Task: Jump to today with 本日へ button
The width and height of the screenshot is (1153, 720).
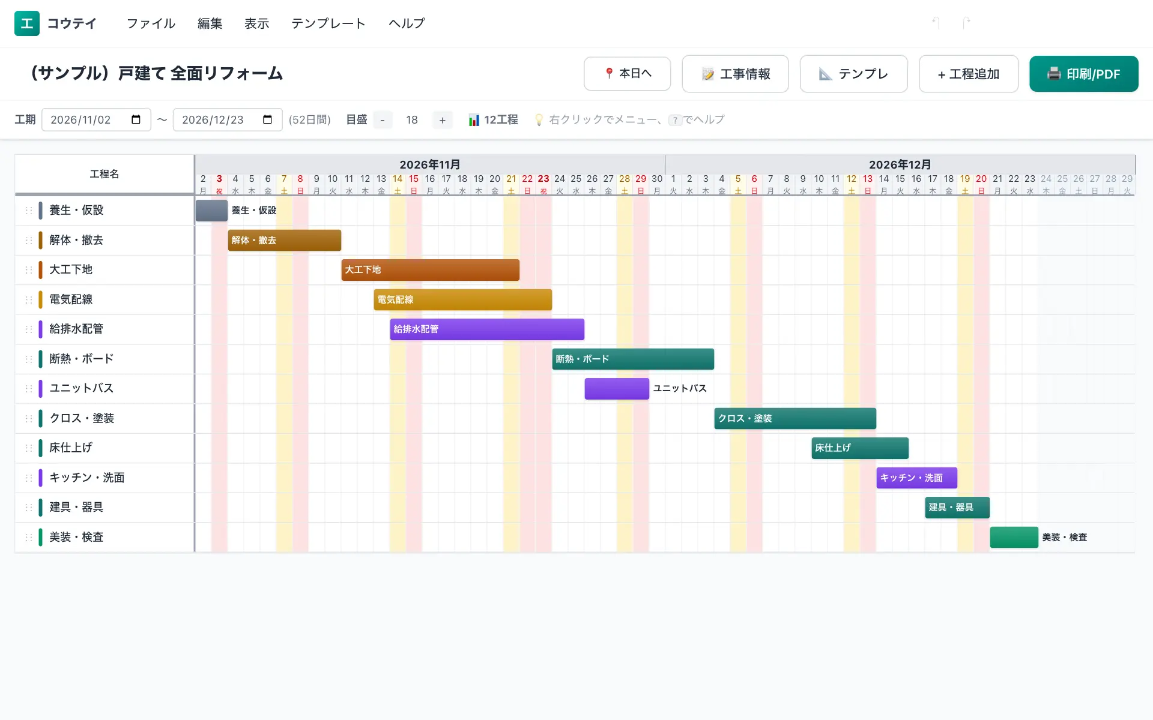Action: tap(627, 74)
